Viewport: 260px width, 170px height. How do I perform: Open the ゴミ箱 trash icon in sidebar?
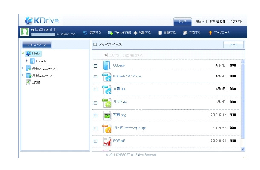[x=29, y=82]
